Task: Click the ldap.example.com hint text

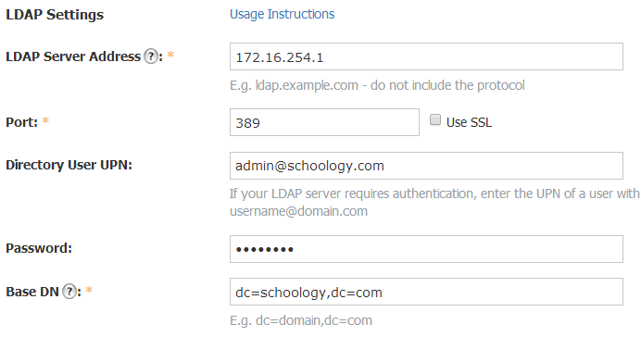Action: click(x=377, y=85)
